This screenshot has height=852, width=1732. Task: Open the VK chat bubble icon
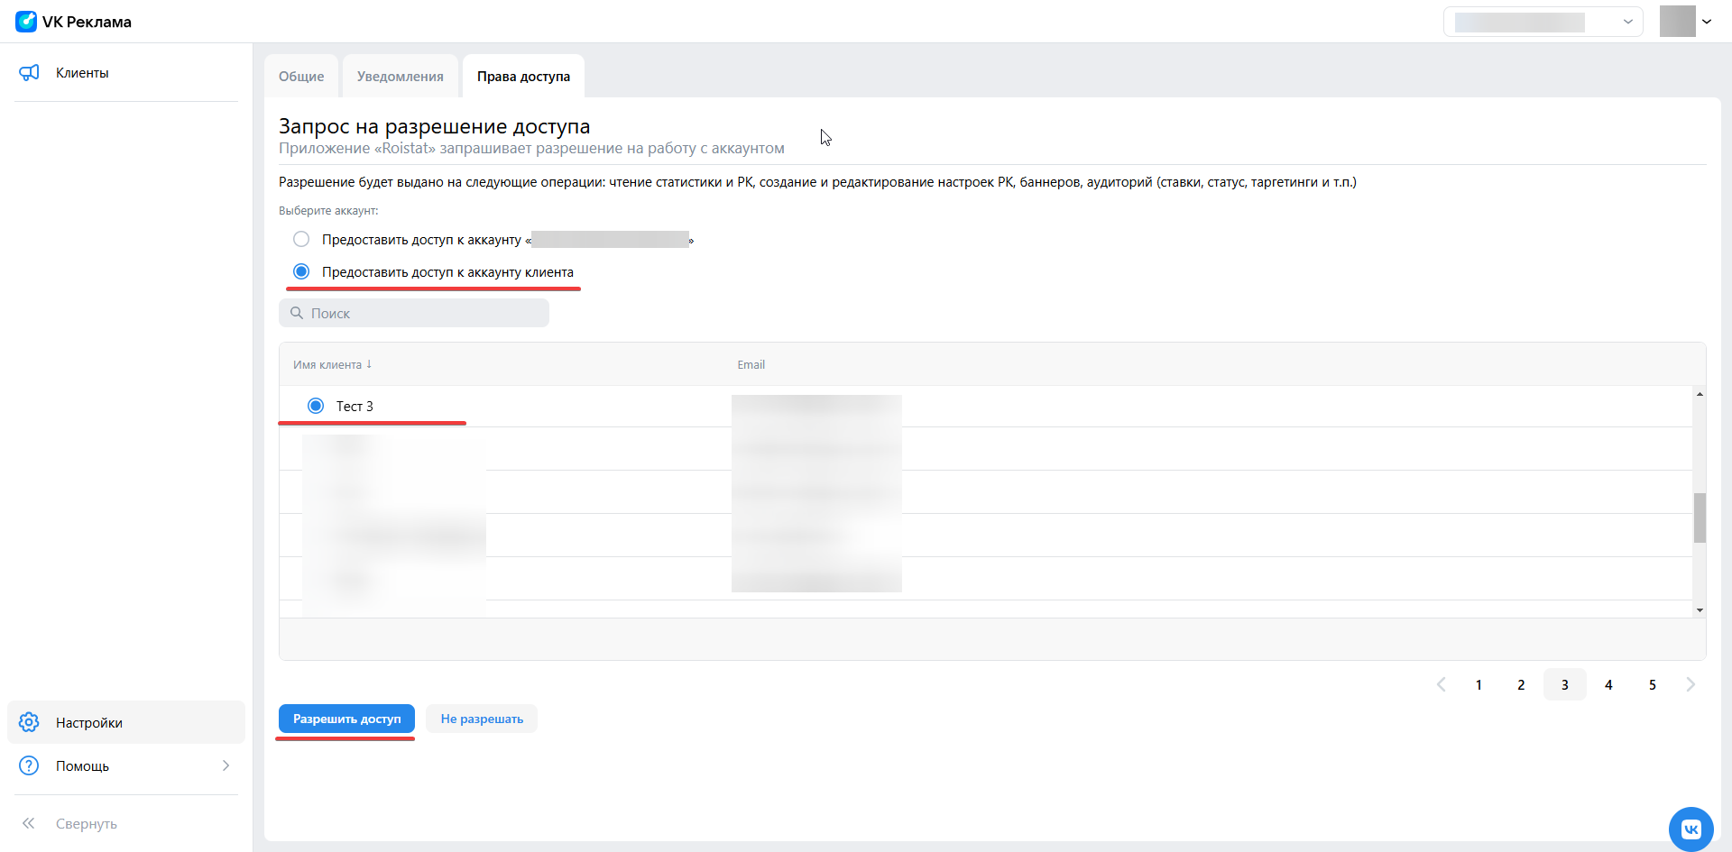tap(1691, 829)
